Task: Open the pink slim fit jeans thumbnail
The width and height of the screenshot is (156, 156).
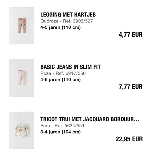Action: [22, 78]
